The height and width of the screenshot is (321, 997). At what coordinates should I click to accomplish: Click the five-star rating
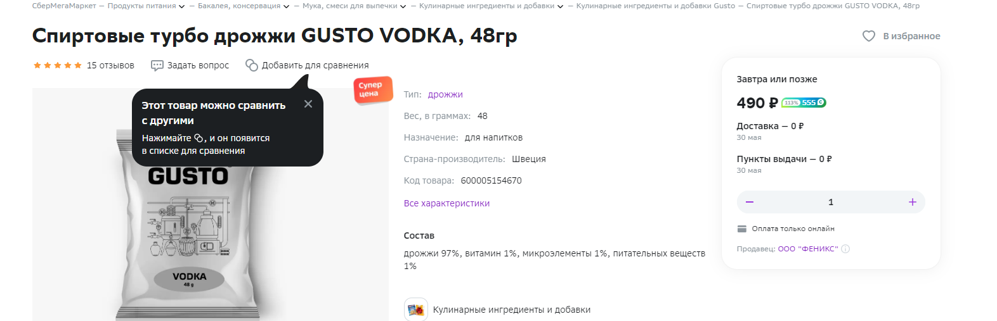[57, 65]
